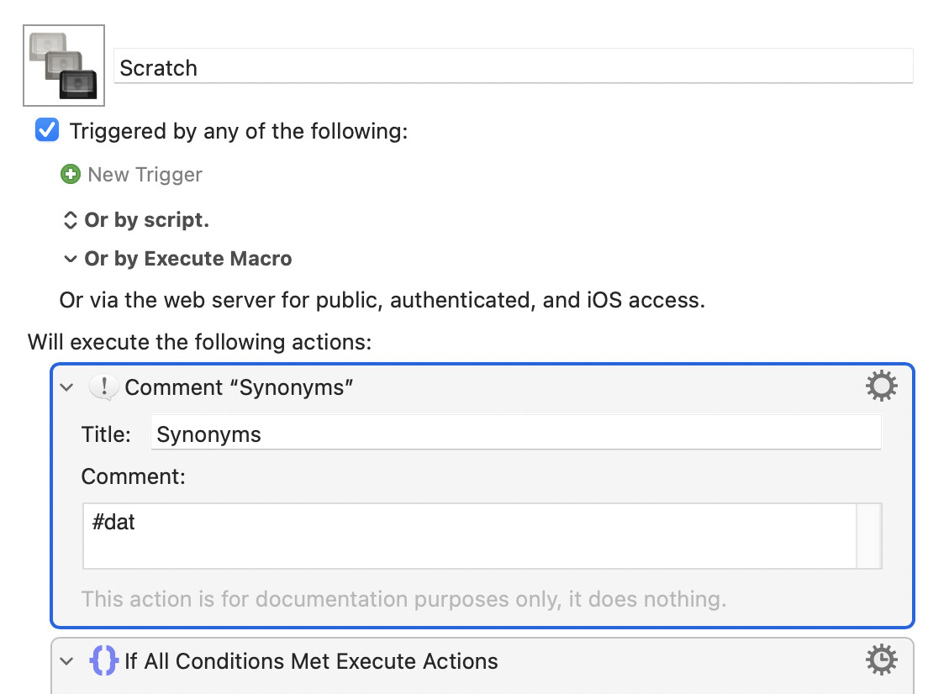928x694 pixels.
Task: Toggle the Triggered by any of the following checkbox
Action: tap(47, 130)
